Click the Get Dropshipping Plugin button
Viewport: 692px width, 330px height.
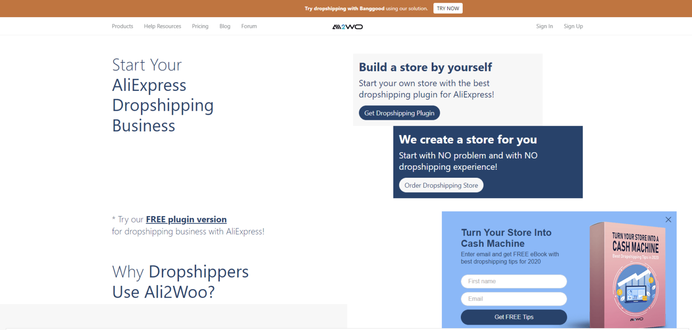point(399,113)
